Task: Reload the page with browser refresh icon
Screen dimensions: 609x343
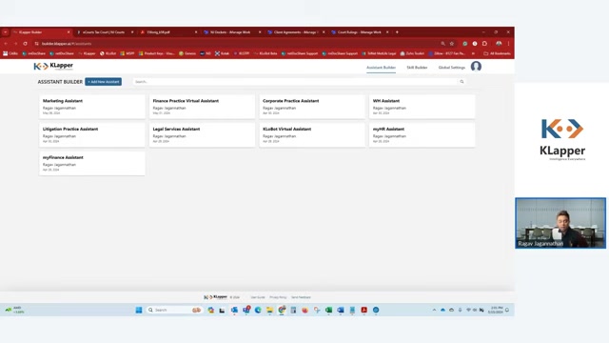Action: coord(26,44)
